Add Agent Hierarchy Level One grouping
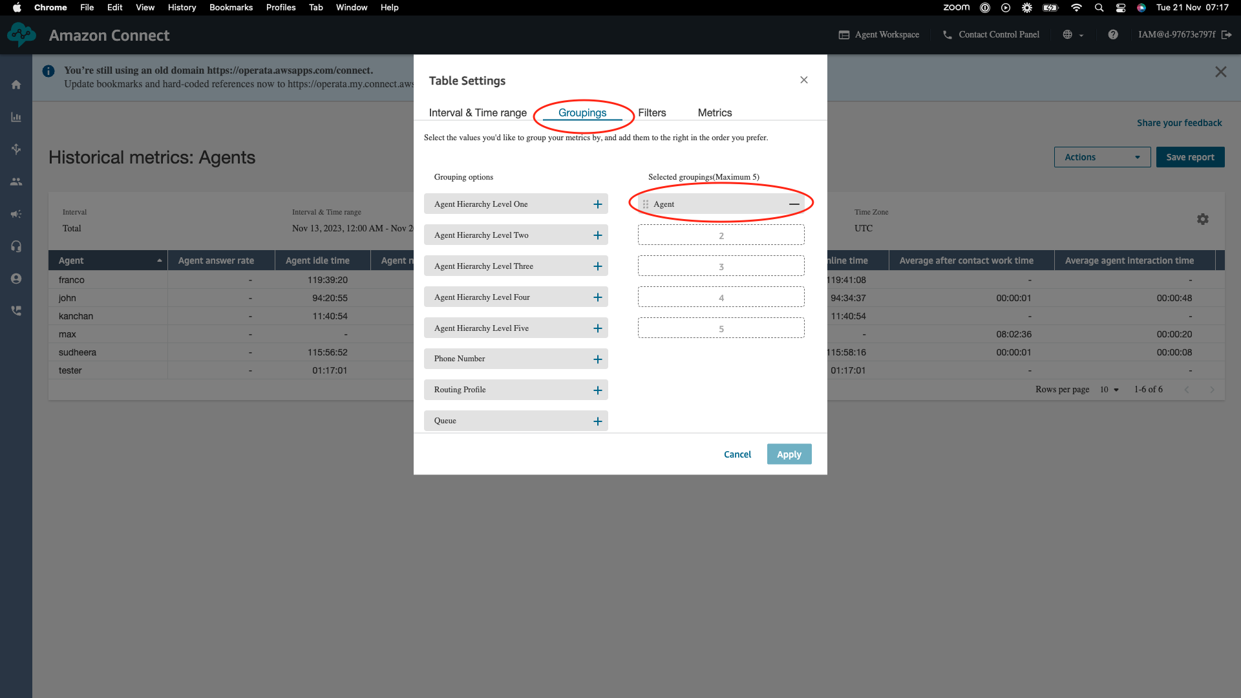The width and height of the screenshot is (1241, 698). point(598,204)
